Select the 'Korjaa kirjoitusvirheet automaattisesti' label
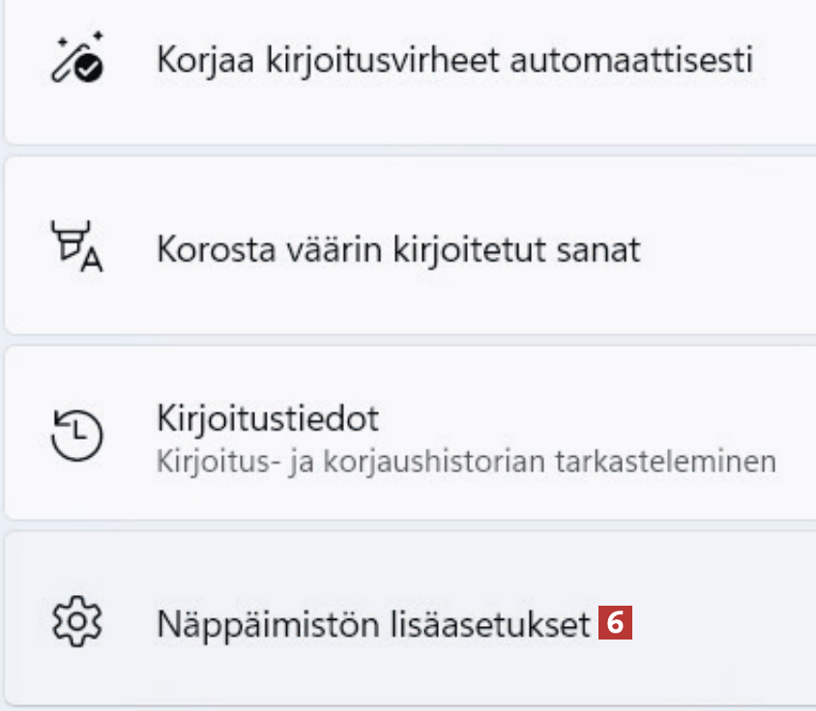 tap(454, 60)
